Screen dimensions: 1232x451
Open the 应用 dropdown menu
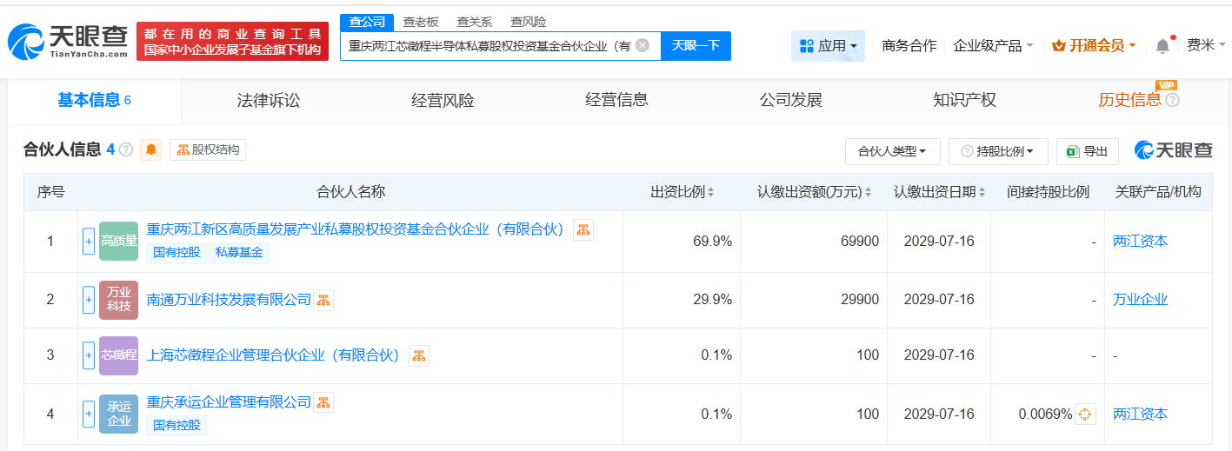point(828,45)
